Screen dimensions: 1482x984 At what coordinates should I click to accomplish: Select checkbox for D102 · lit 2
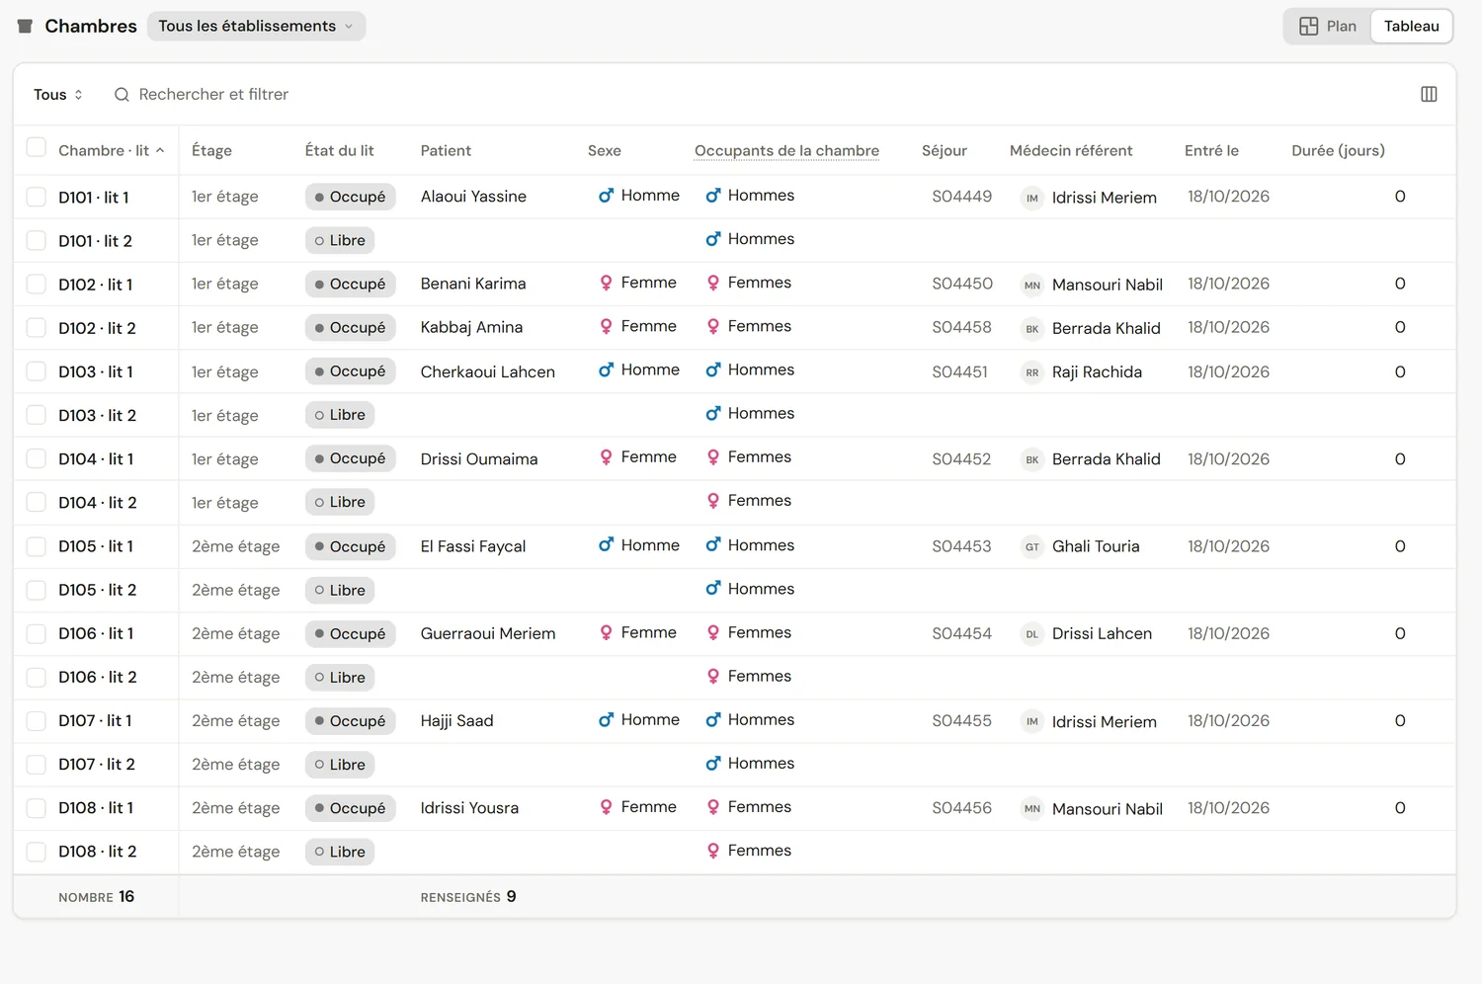(37, 327)
